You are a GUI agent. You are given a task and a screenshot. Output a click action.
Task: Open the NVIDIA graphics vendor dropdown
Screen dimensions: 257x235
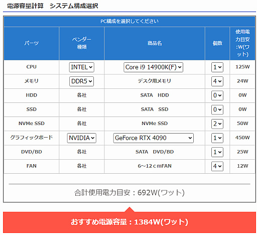81,138
